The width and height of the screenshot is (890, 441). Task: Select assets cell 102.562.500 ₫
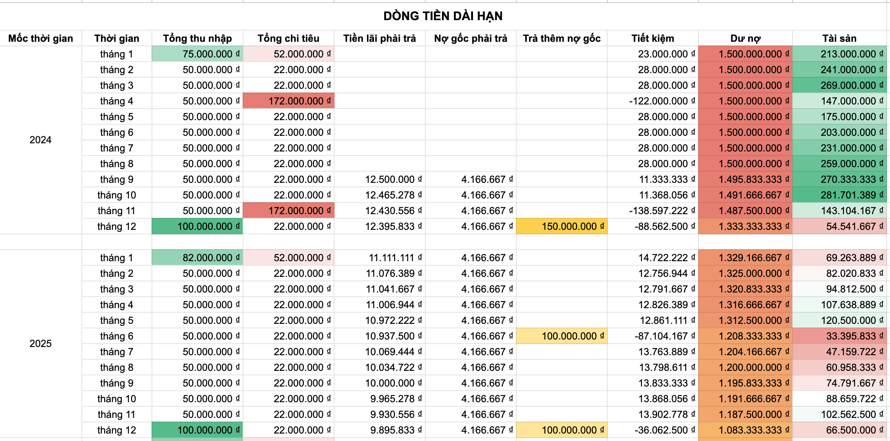tap(839, 415)
